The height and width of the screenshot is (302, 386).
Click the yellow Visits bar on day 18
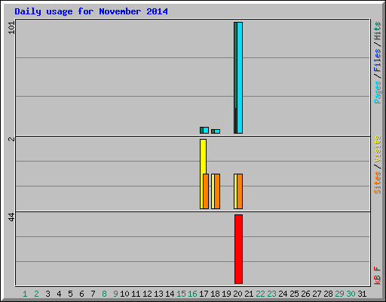click(213, 191)
